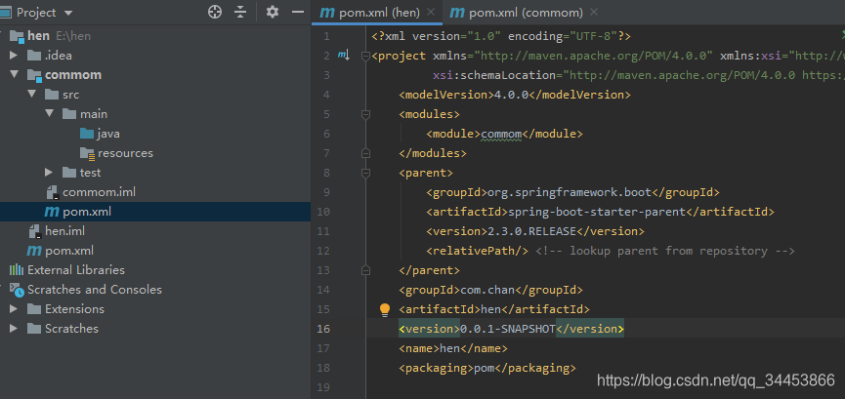
Task: Click modelVersion value 4.0.0
Action: (512, 95)
